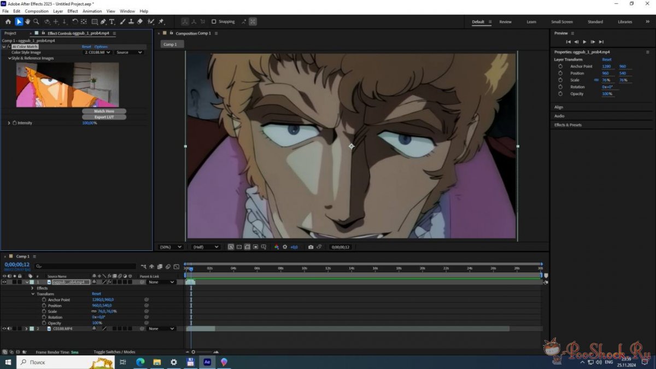Mute audio of the C0188.MP4 layer
Image resolution: width=656 pixels, height=369 pixels.
point(9,329)
